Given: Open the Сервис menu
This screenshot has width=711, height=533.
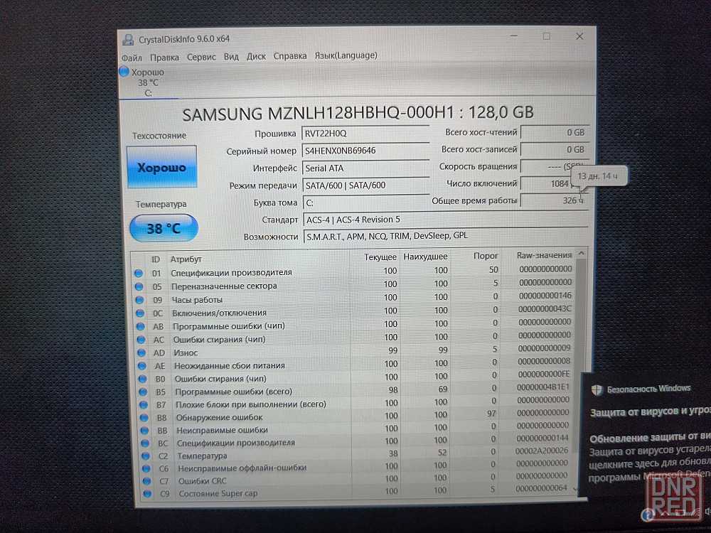Looking at the screenshot, I should 201,56.
